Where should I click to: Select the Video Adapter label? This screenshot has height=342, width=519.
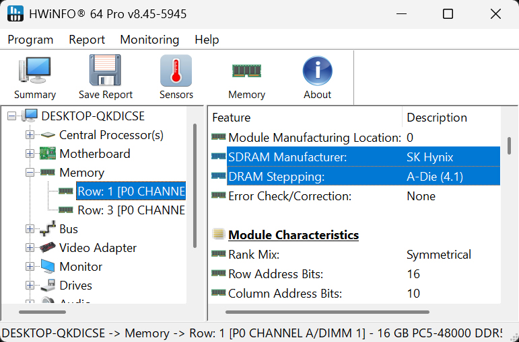point(98,248)
